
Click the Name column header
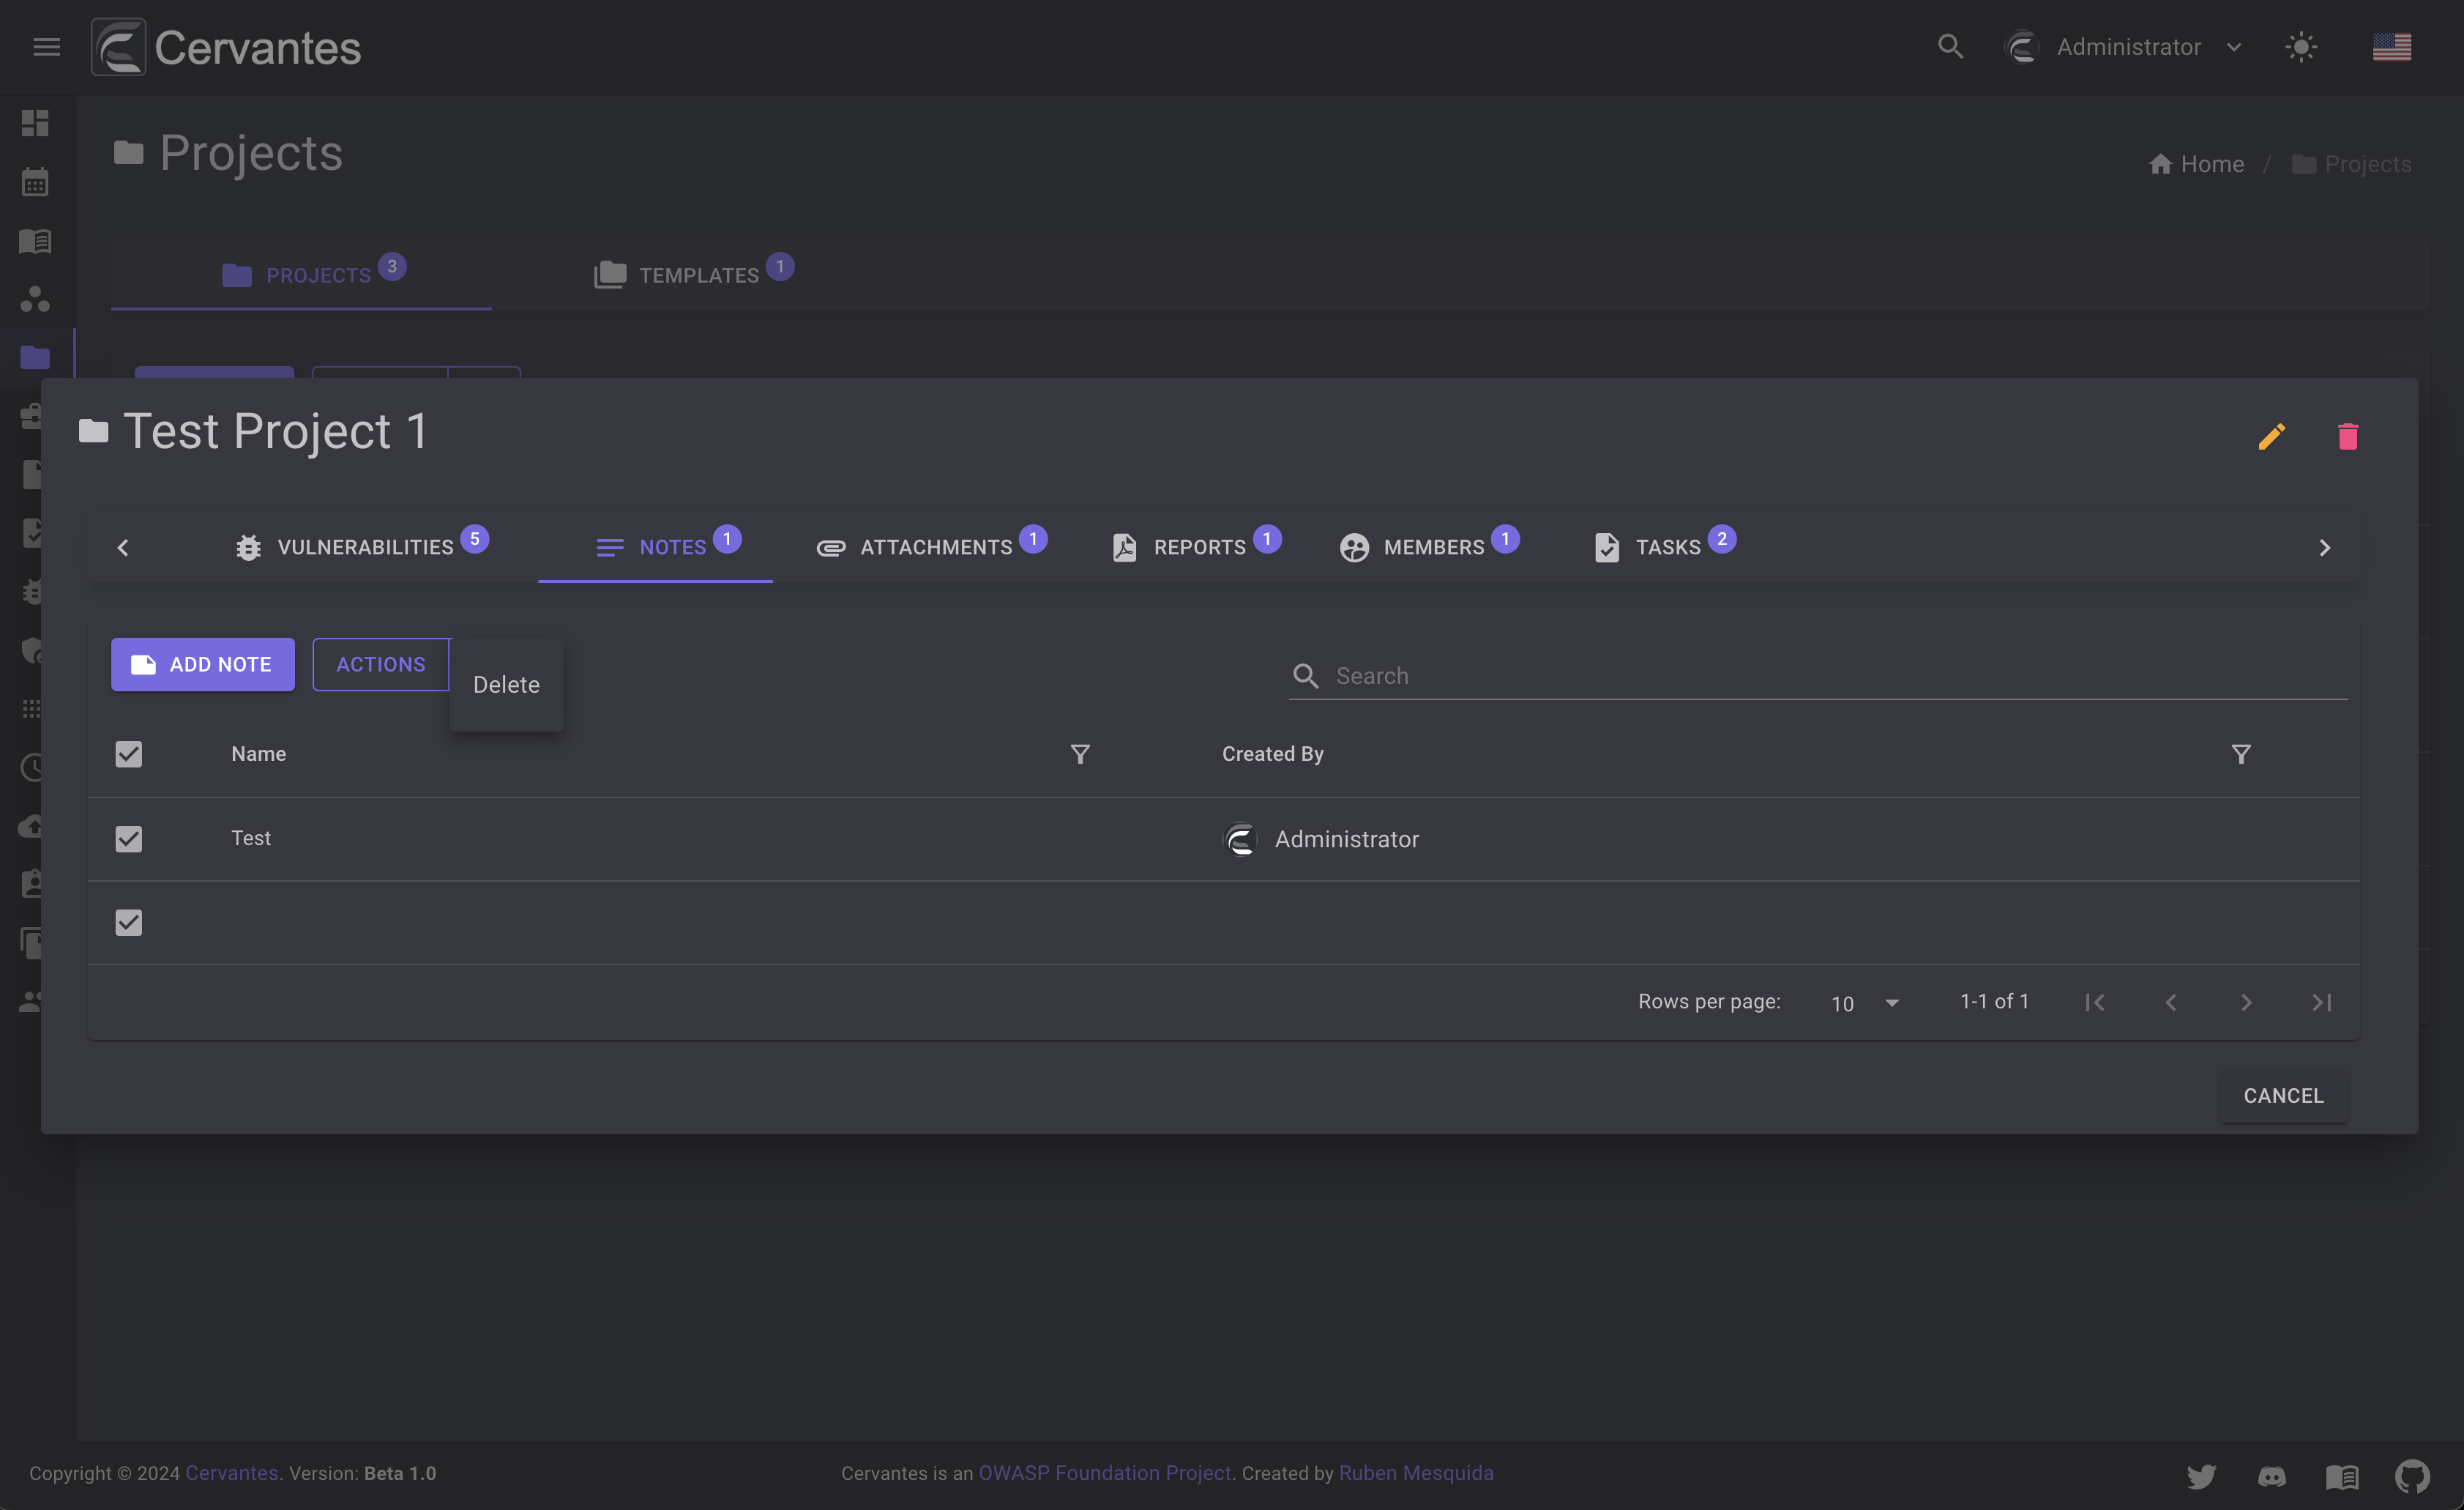pos(259,754)
